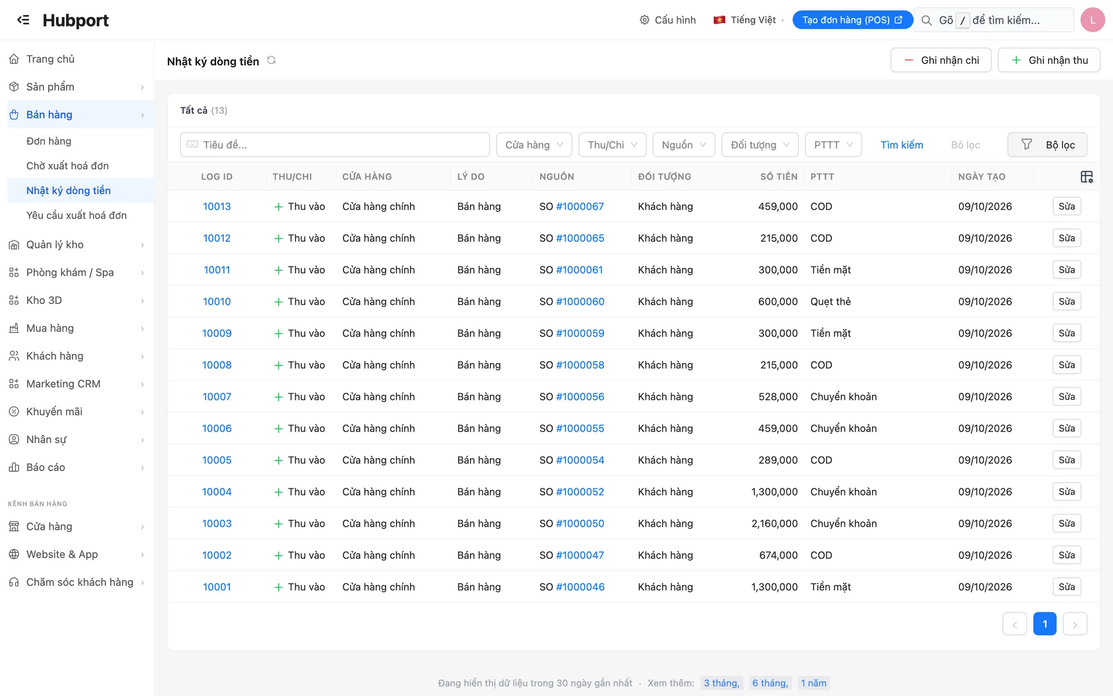Focus the Tiêu đề search field
Image resolution: width=1113 pixels, height=696 pixels.
coord(334,145)
